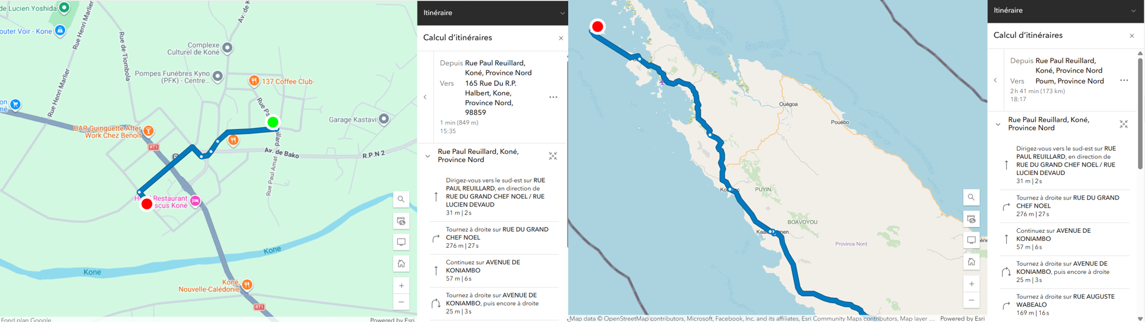
Task: Close the Calcul d'itinéraires panel showing the Poum route
Action: click(1132, 35)
